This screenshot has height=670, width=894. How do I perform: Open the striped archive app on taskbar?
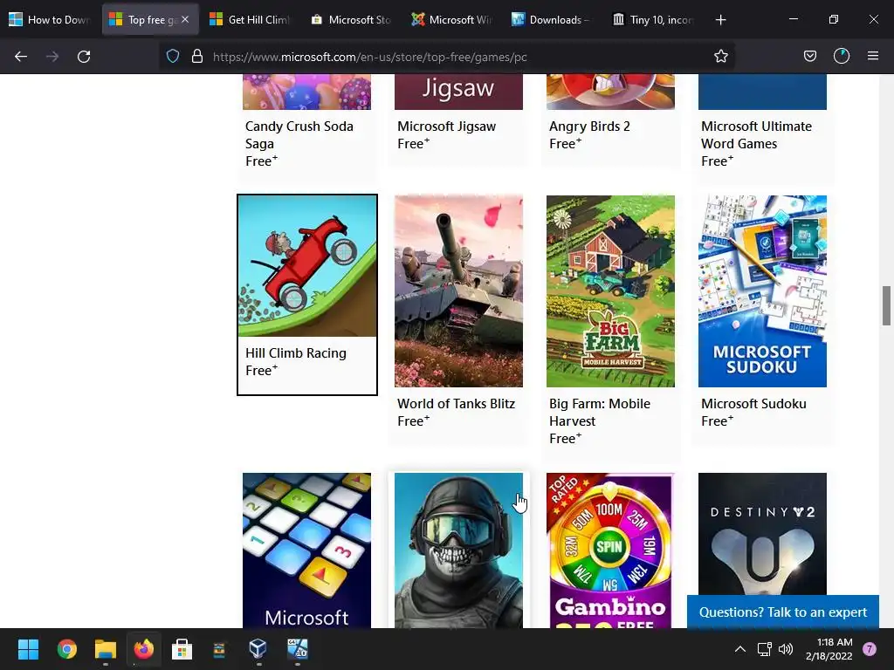(x=219, y=649)
